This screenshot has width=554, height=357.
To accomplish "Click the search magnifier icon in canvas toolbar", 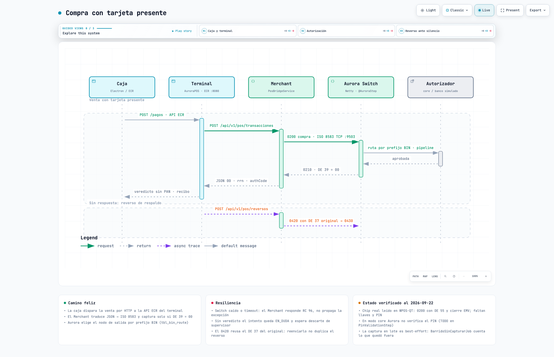I will (x=445, y=276).
